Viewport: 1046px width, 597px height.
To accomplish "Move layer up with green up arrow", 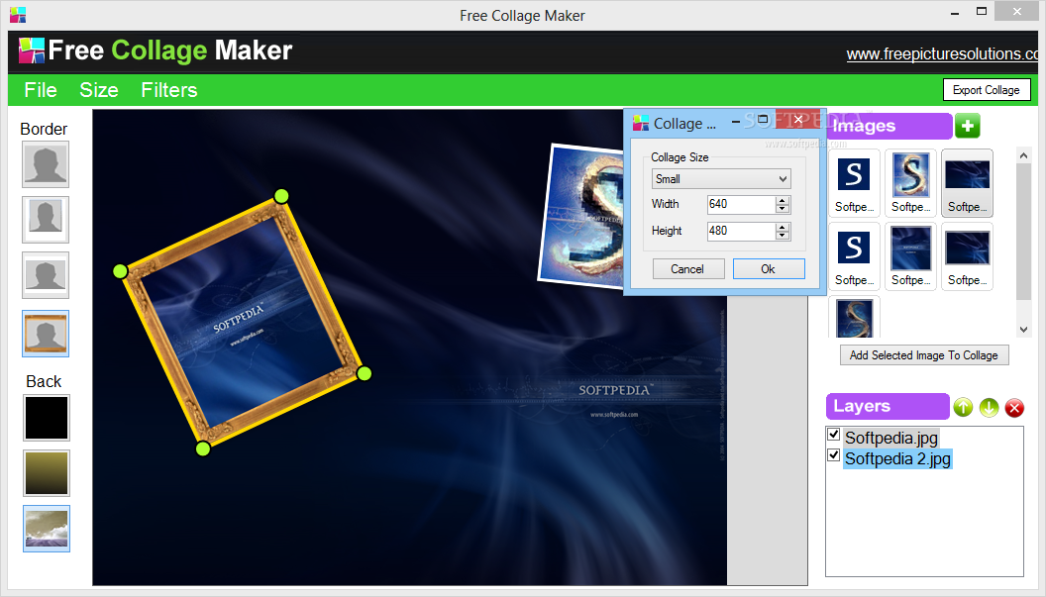I will (x=963, y=407).
